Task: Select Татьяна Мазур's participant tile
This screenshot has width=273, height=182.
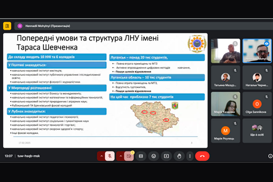Action: point(225,77)
